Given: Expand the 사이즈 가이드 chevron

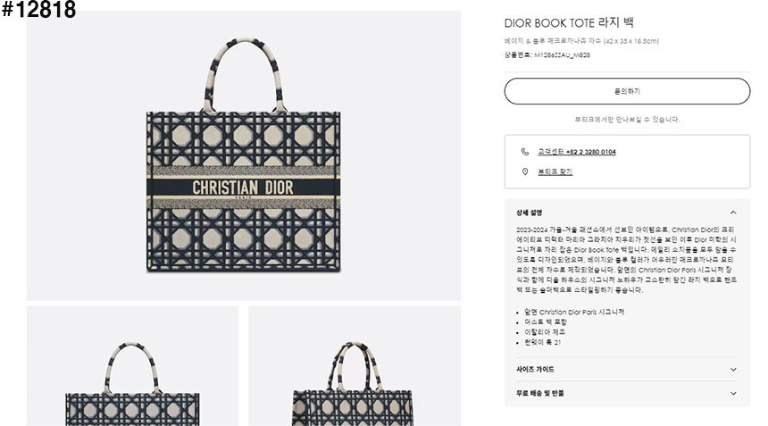Looking at the screenshot, I should pyautogui.click(x=733, y=370).
